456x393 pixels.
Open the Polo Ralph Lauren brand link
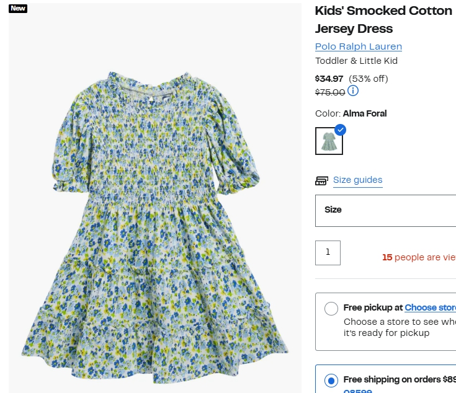click(x=359, y=46)
